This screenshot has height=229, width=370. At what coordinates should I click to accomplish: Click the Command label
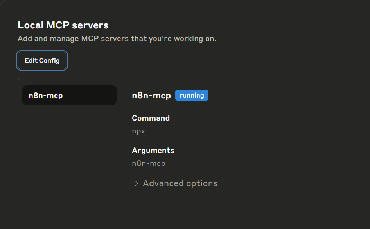click(x=151, y=118)
